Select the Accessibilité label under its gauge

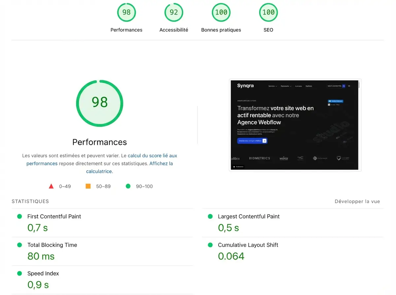tap(174, 30)
